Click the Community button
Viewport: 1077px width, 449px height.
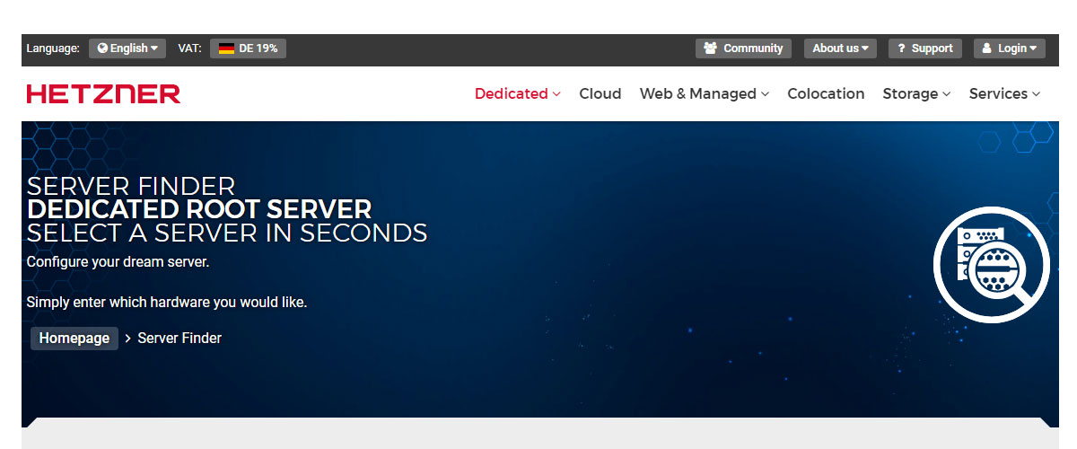[x=743, y=48]
